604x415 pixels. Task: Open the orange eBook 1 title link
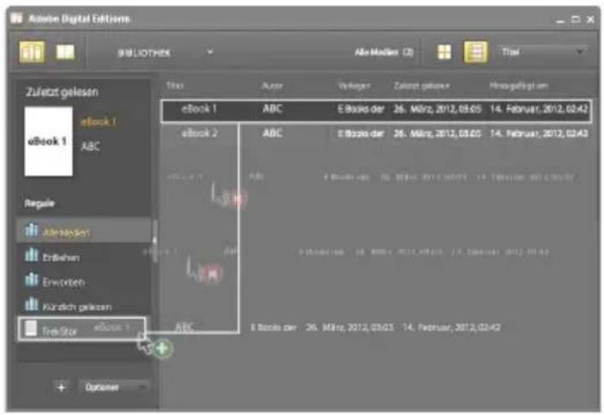98,122
